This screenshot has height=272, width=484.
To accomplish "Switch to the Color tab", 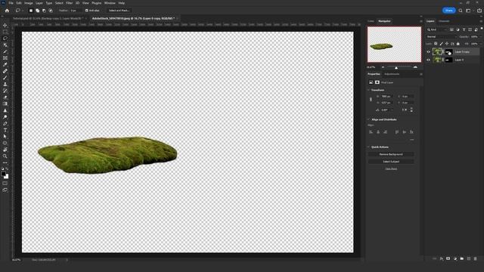I will point(371,21).
